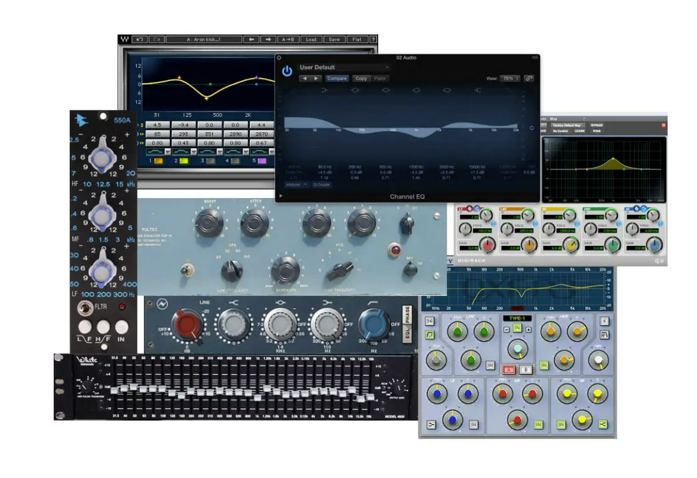Go to next preset with right arrow in Waves toolbar

pos(268,40)
